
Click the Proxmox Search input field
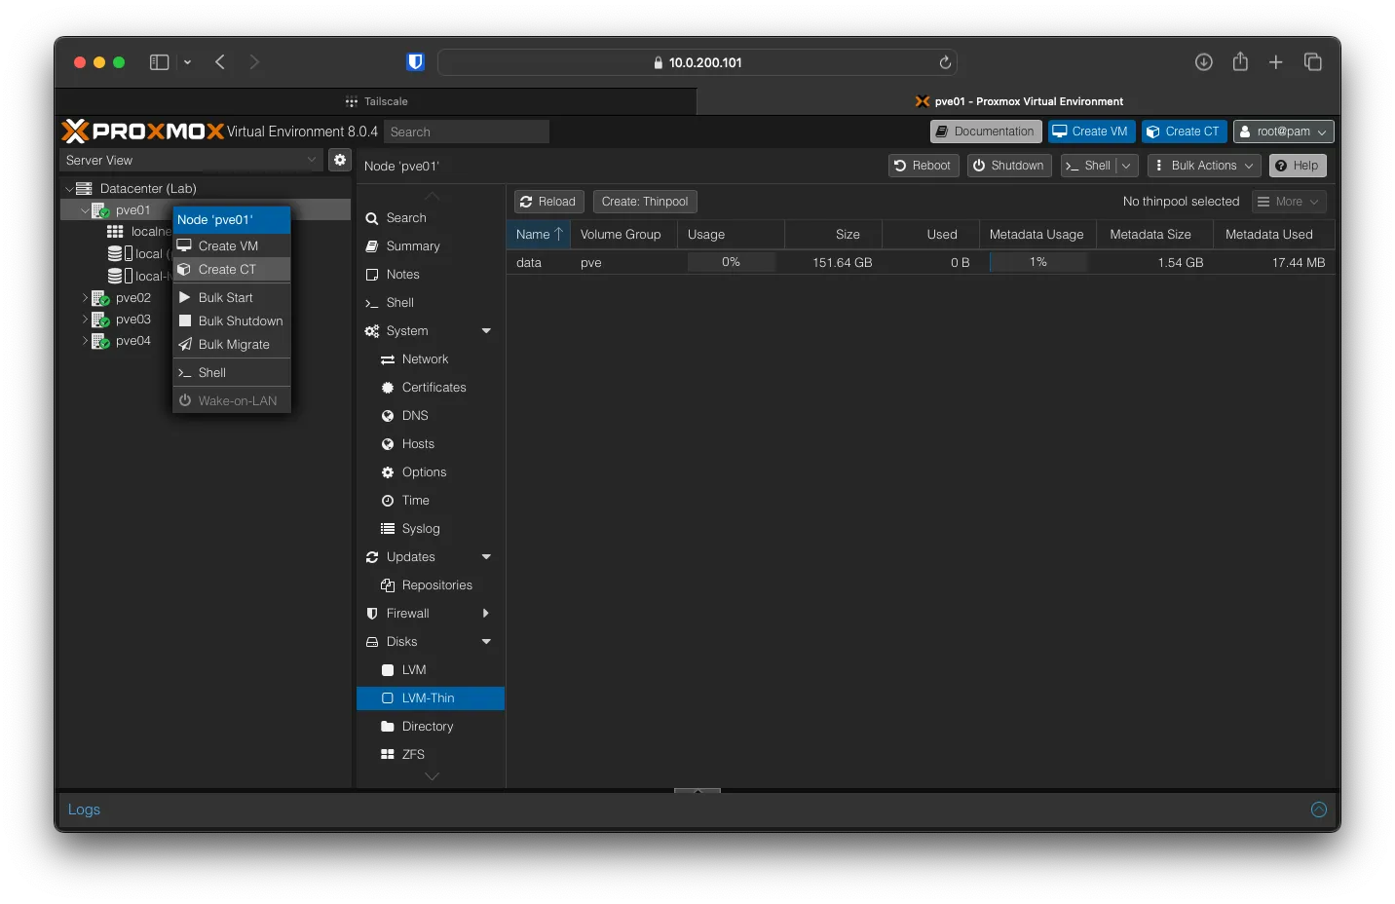pyautogui.click(x=466, y=132)
